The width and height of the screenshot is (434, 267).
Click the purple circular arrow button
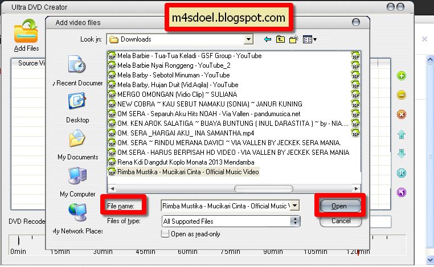pos(402,192)
